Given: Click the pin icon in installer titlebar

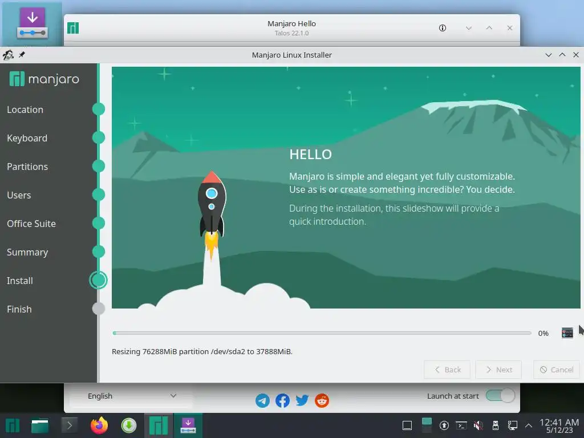Looking at the screenshot, I should point(22,55).
